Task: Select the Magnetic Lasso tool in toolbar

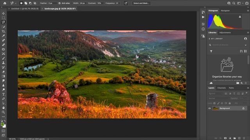Action: [4, 23]
